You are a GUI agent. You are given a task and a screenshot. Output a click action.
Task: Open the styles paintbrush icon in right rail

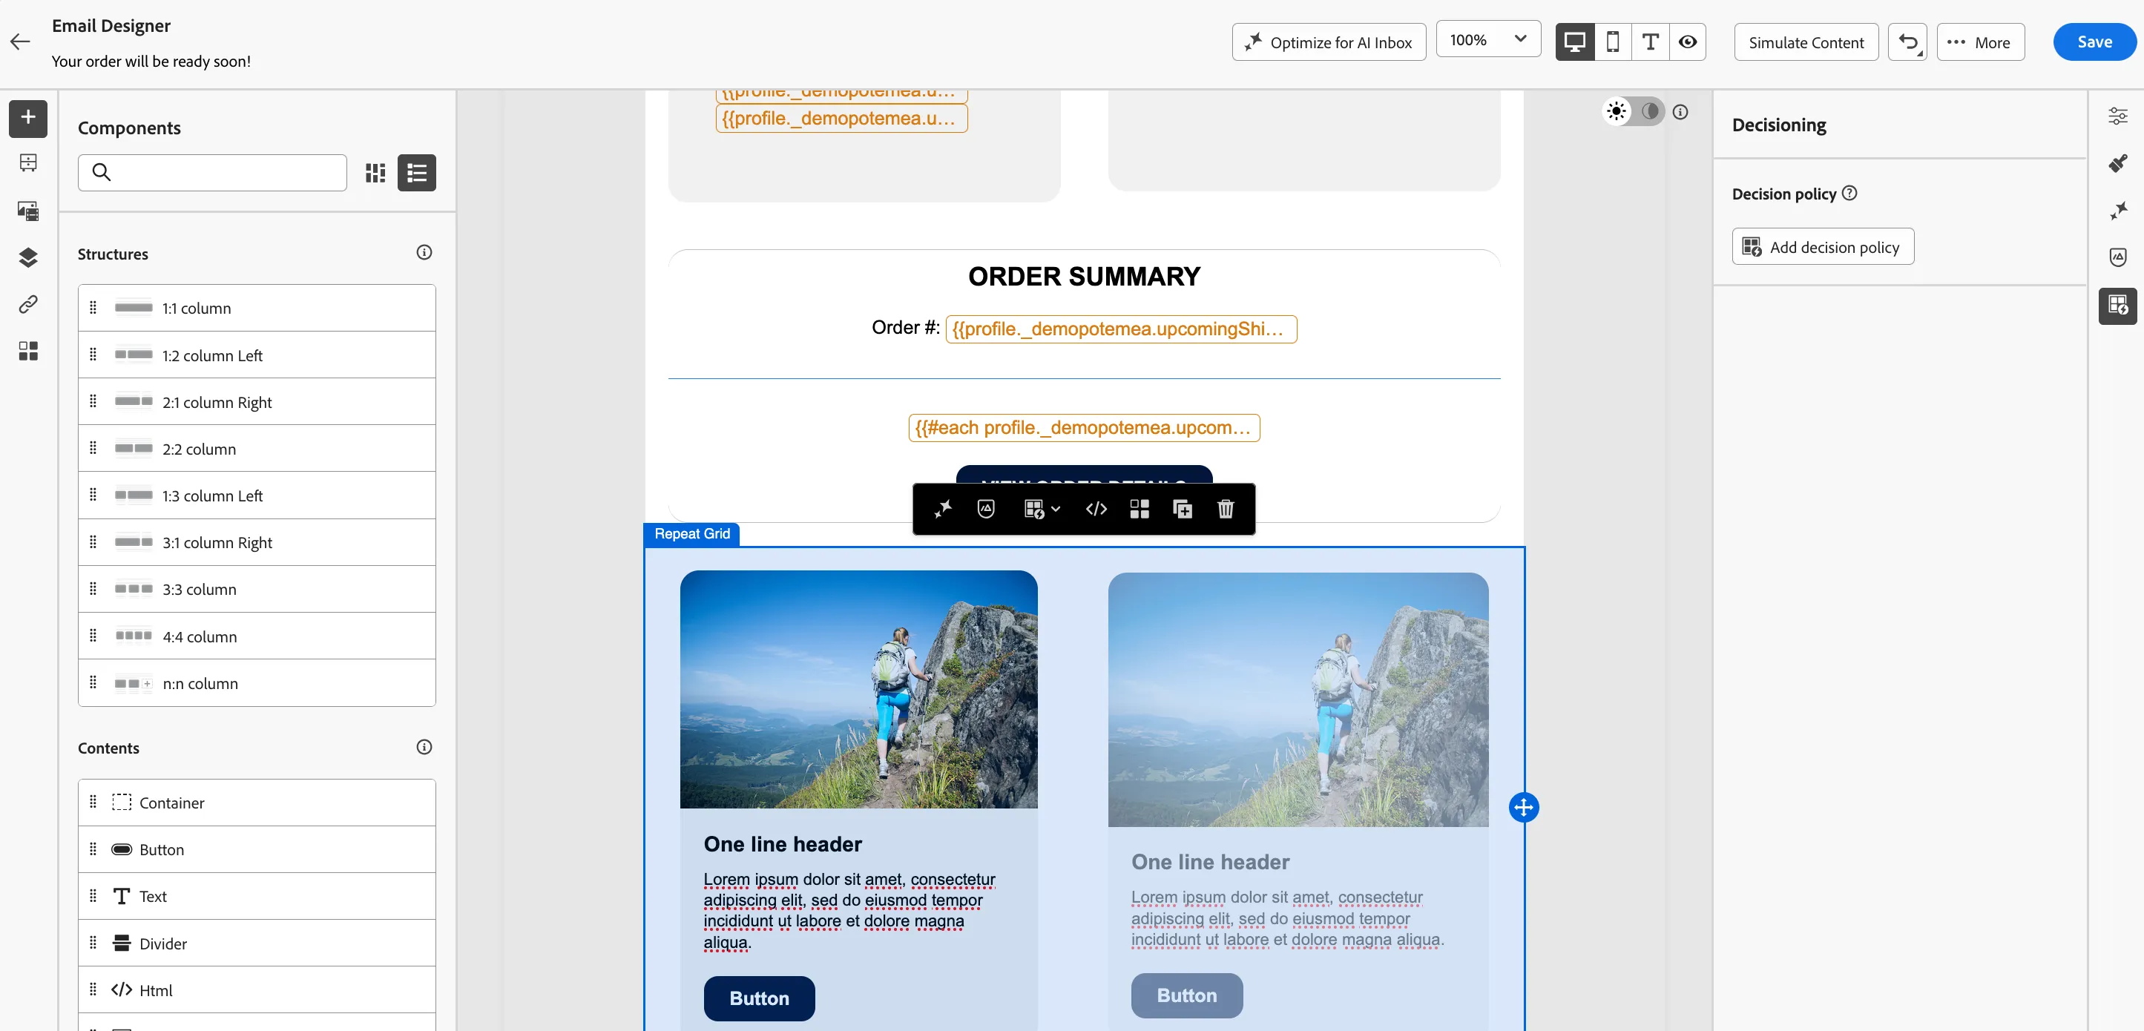pyautogui.click(x=2117, y=163)
